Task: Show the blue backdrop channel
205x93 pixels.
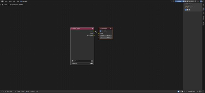Action: coord(193,1)
